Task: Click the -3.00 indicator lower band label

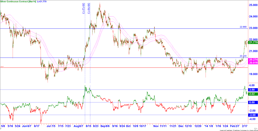Action: point(253,115)
